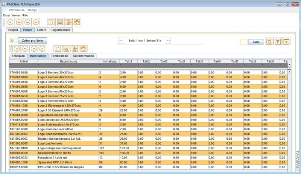Select row with article 176.001.0250

pos(148,73)
